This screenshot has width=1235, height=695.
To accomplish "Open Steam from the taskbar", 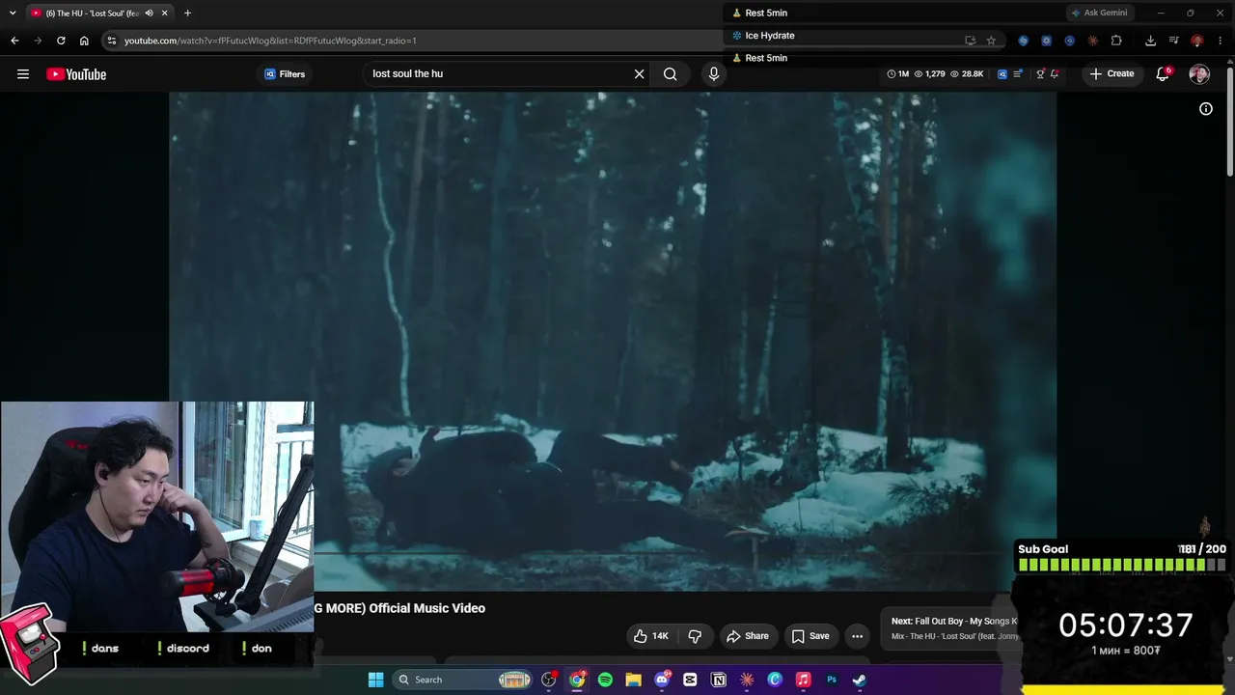I will click(860, 680).
